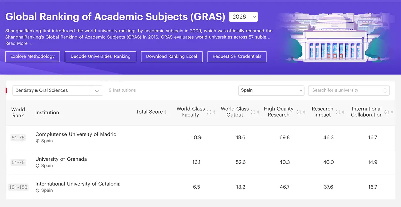401x207 pixels.
Task: Click the Institution column header
Action: tap(47, 113)
